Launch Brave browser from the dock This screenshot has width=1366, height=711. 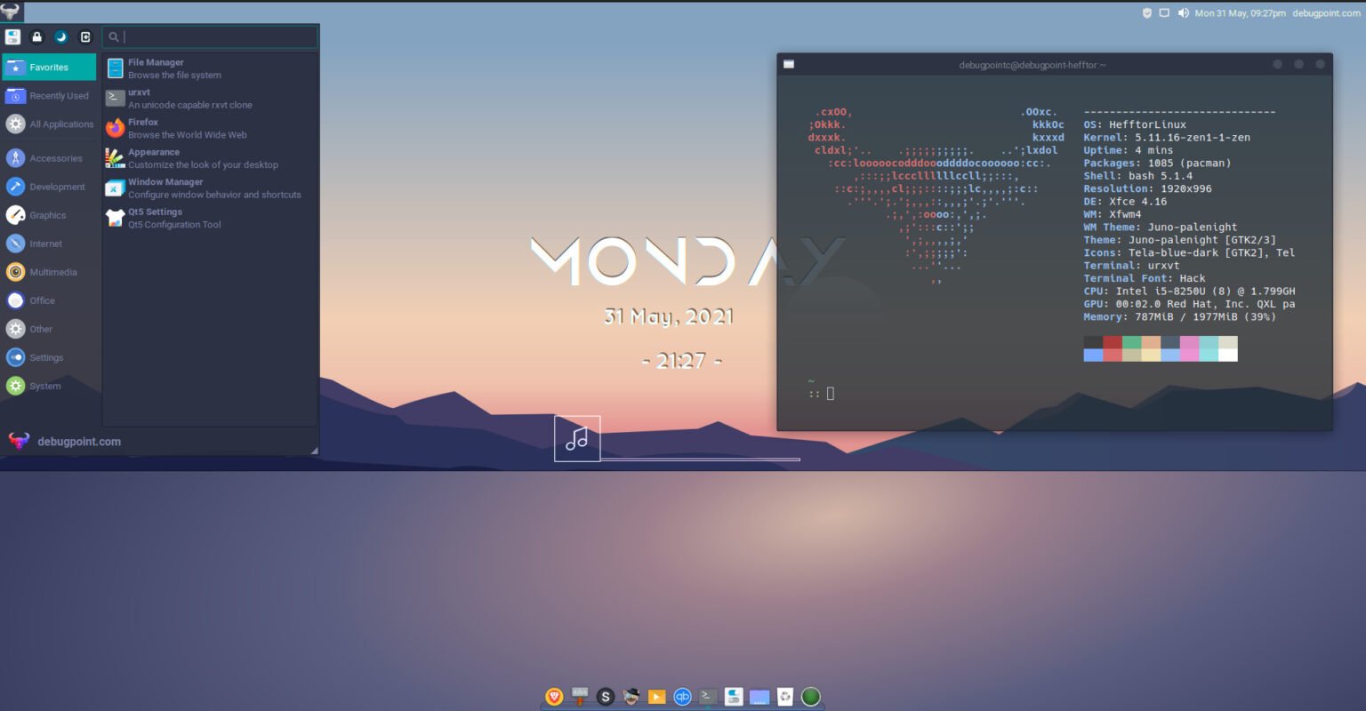coord(553,697)
